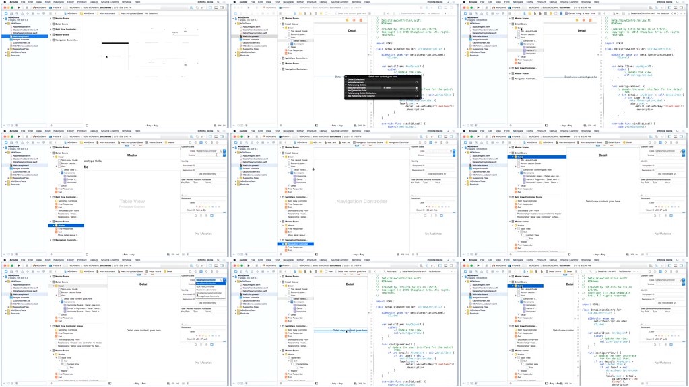This screenshot has height=387, width=689.
Task: Click Storyboard Entry Point row in bottom-left screenshot
Action: 69,340
